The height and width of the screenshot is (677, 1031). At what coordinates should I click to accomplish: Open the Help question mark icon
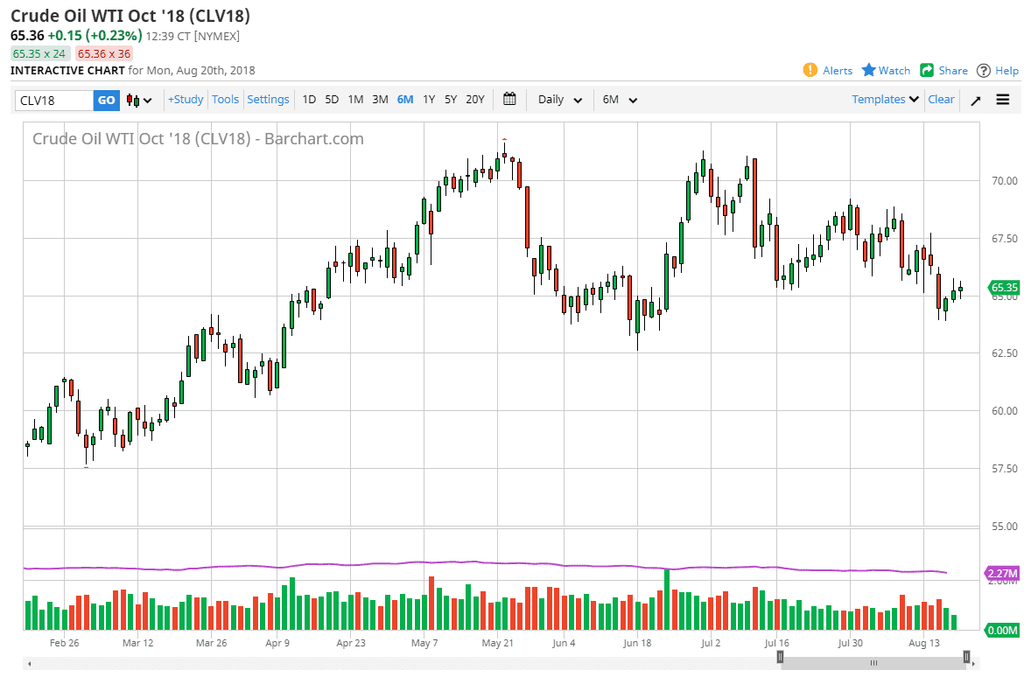(982, 70)
